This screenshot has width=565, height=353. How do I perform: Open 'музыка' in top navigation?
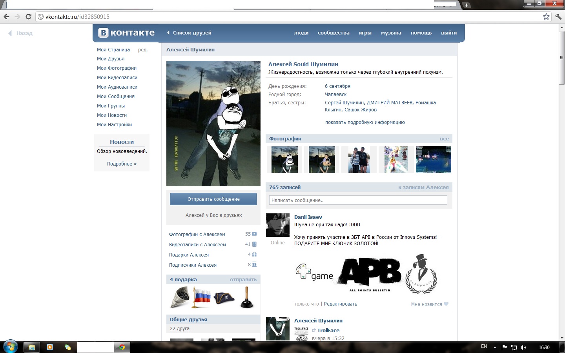coord(391,33)
